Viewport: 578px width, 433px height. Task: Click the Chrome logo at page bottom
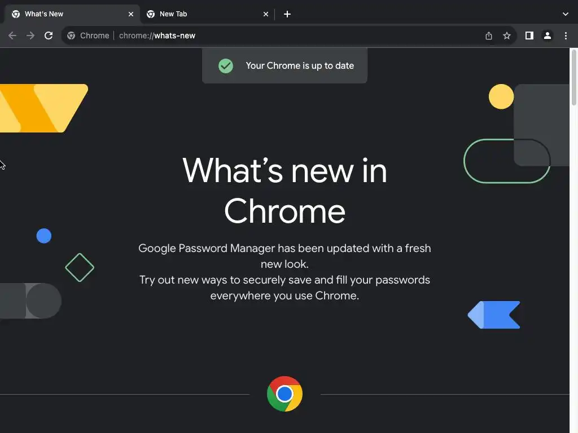(x=284, y=394)
